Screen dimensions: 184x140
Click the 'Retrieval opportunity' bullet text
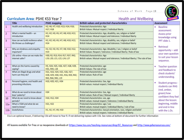pyautogui.click(x=168, y=54)
